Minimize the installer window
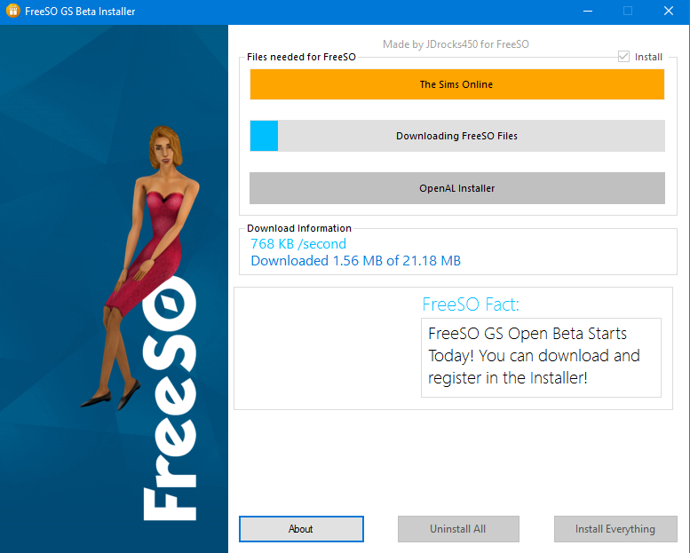The image size is (690, 553). click(x=587, y=12)
